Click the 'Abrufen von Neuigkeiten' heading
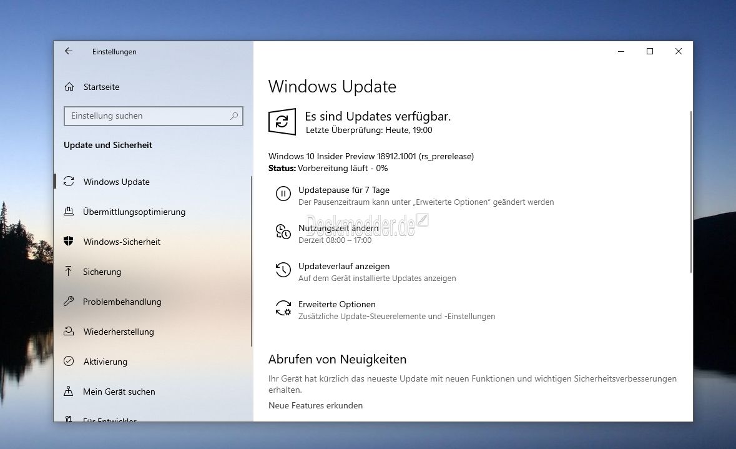The height and width of the screenshot is (449, 736). (338, 359)
